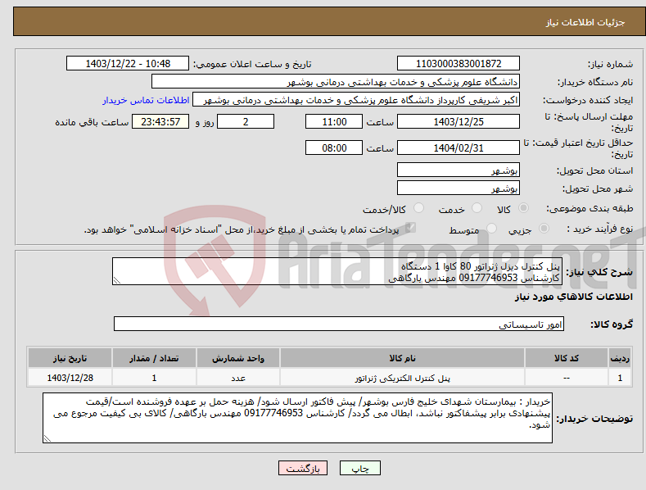Click the resize handle of buyer notes box

pyautogui.click(x=47, y=439)
